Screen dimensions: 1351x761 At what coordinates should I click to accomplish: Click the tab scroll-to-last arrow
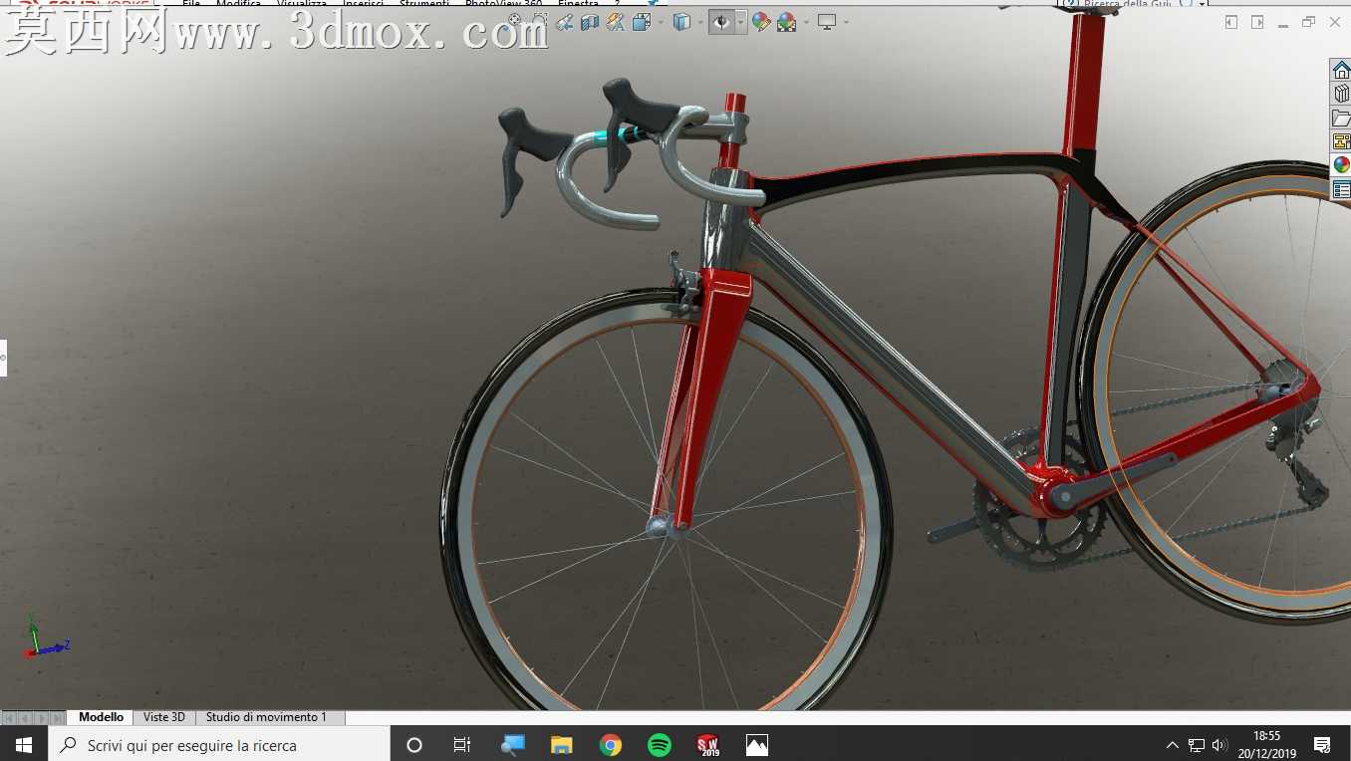(x=57, y=718)
